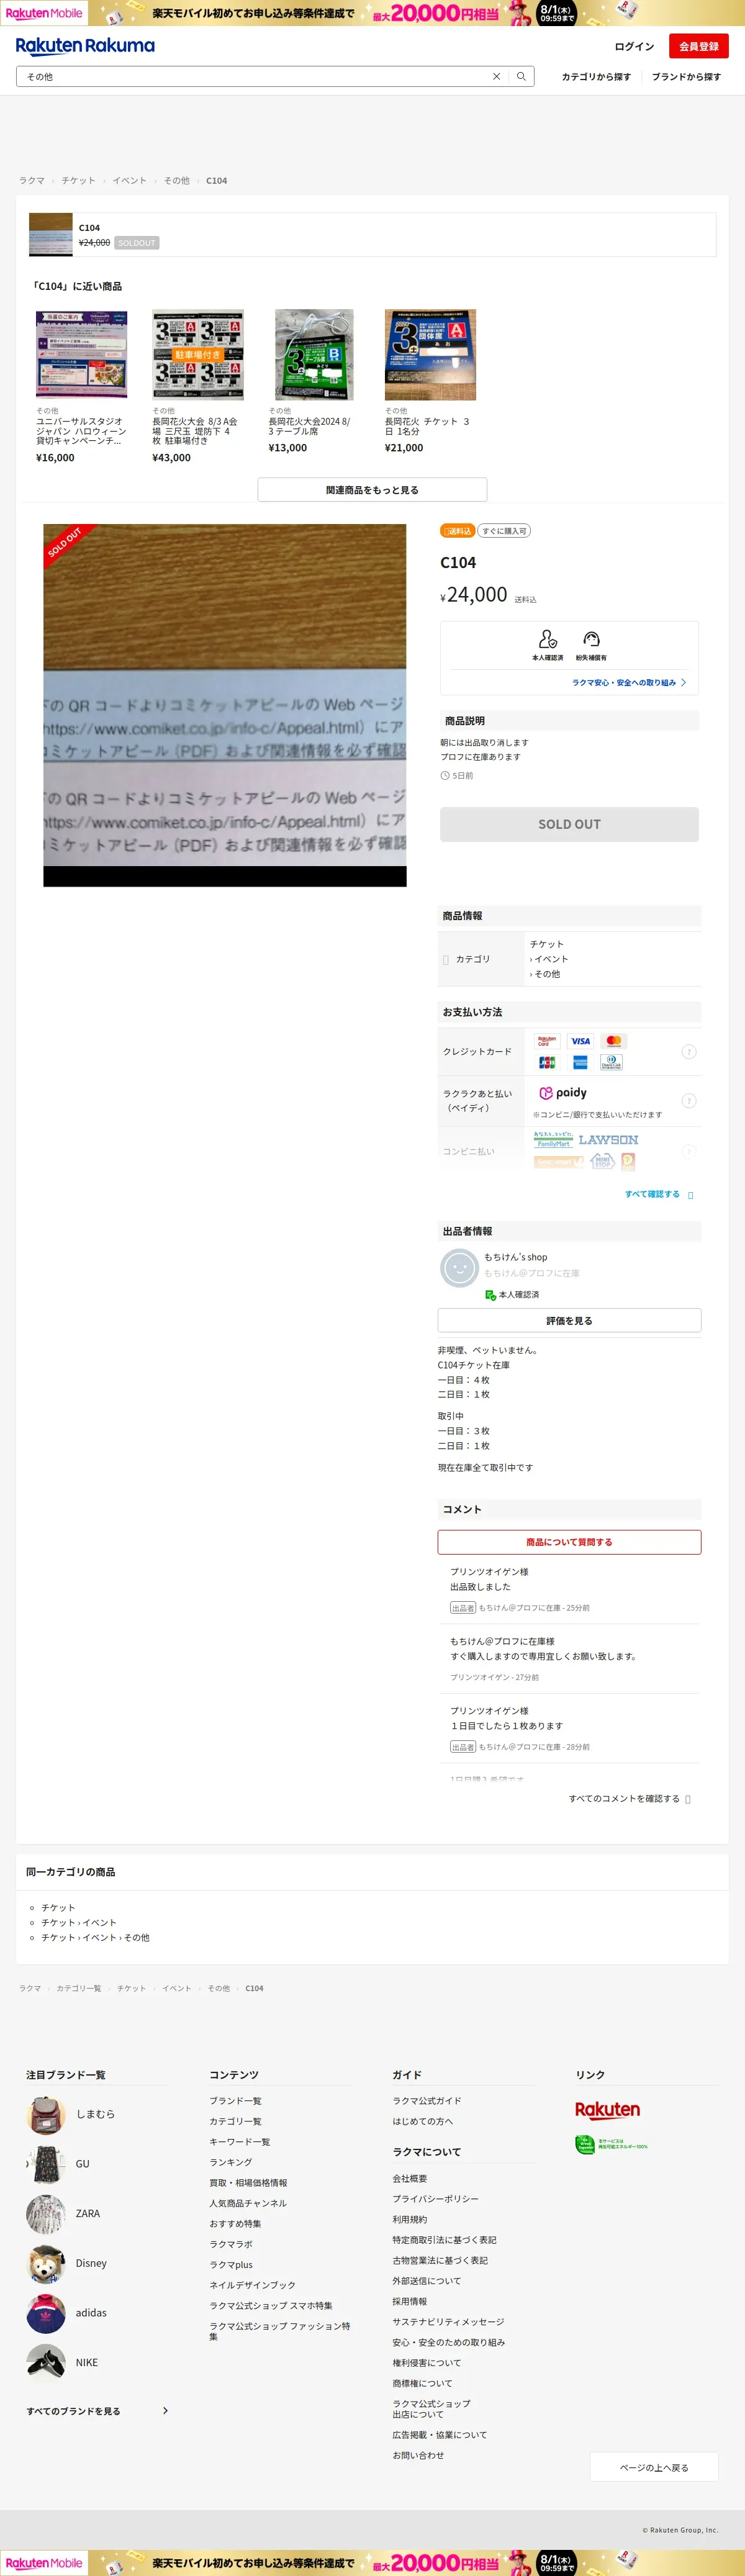Screen dimensions: 745x2576
Task: Open お問い合わせ footer link
Action: [x=418, y=2455]
